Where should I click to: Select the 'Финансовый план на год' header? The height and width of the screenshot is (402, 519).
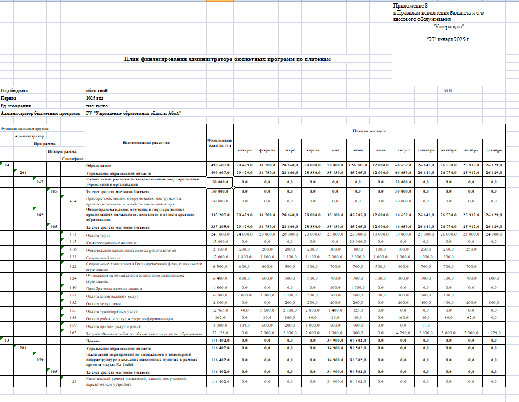220,142
